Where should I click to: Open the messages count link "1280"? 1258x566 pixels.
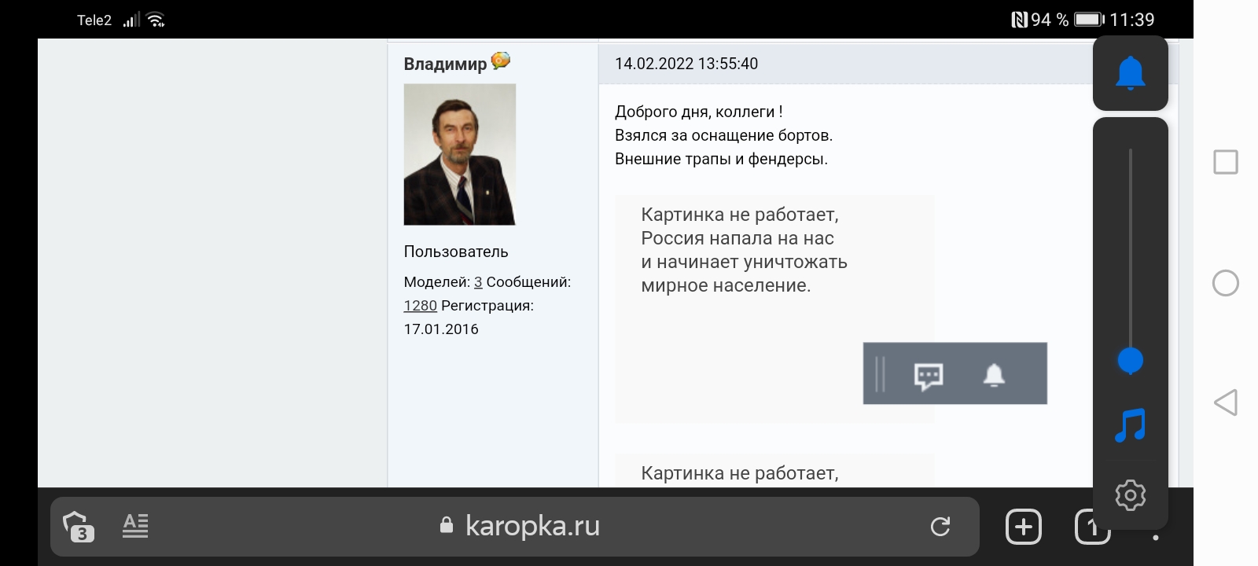click(x=420, y=305)
